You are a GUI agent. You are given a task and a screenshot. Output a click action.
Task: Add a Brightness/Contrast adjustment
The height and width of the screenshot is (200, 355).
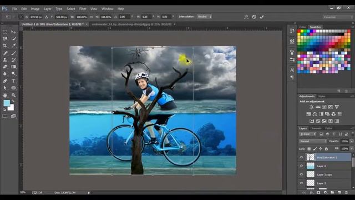pyautogui.click(x=312, y=107)
